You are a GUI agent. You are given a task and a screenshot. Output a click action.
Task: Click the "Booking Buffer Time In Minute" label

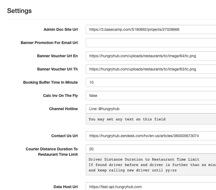[x=50, y=82]
